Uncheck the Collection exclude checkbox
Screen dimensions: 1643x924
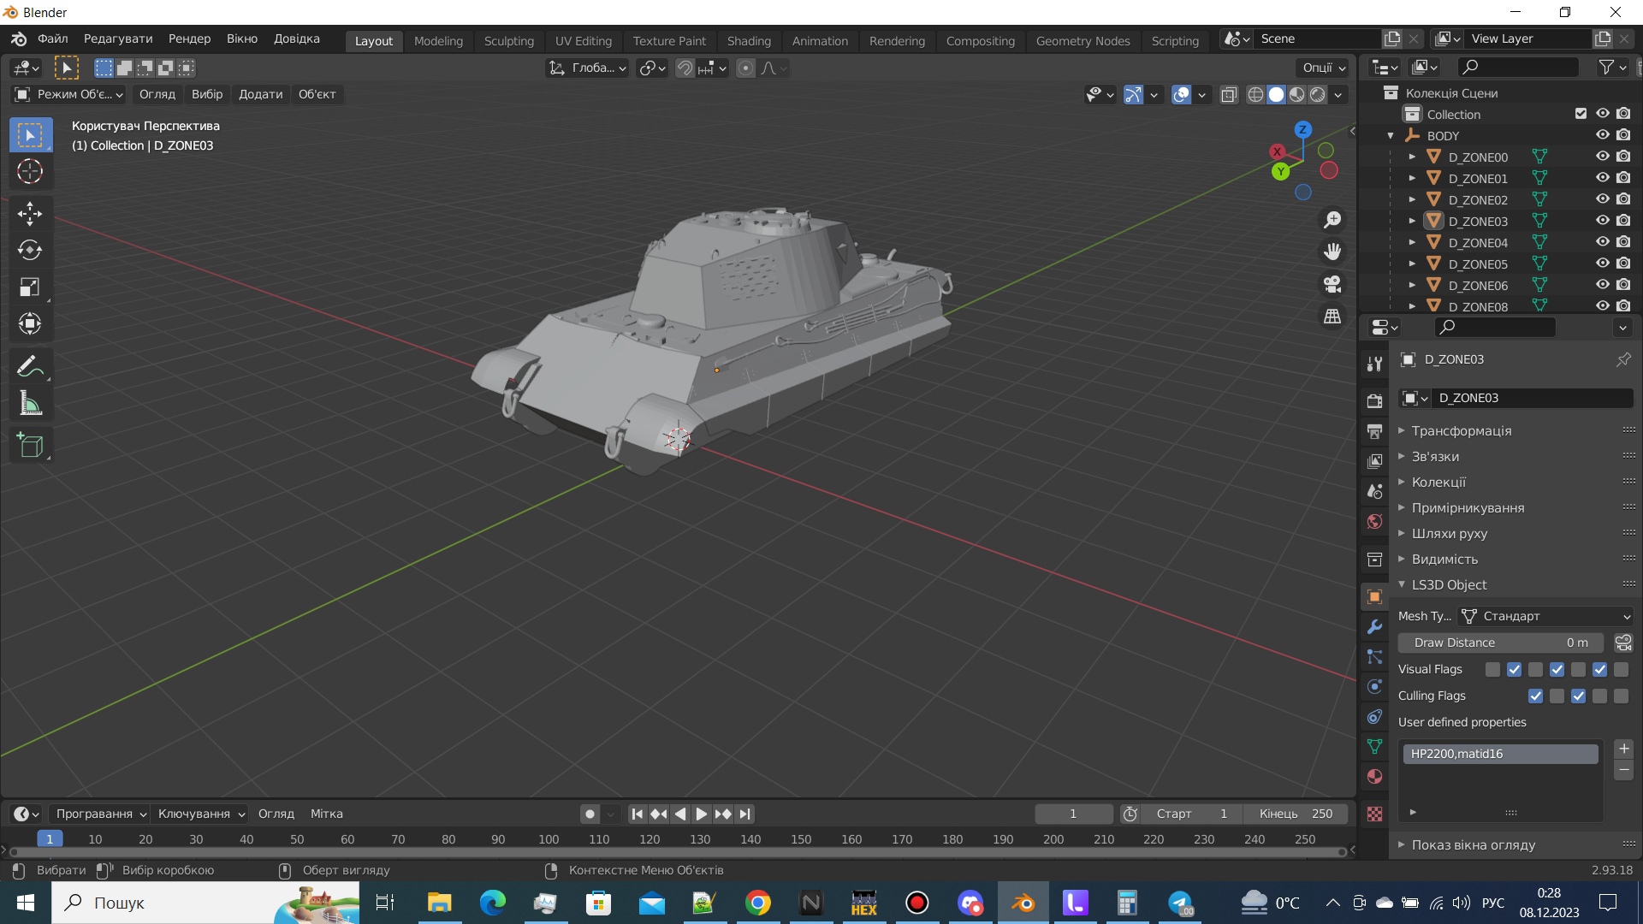(1581, 114)
